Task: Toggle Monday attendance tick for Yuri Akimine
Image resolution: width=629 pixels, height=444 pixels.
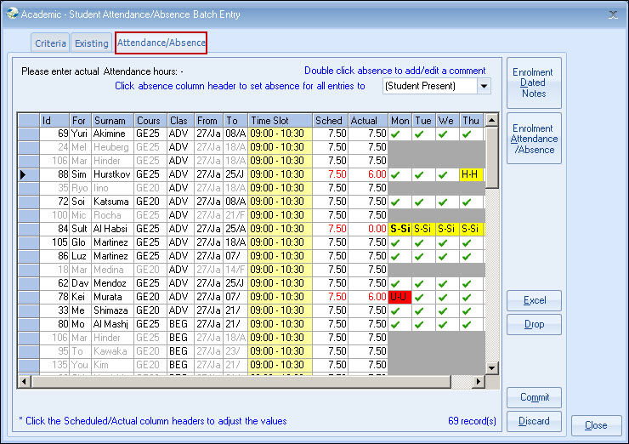Action: point(399,134)
